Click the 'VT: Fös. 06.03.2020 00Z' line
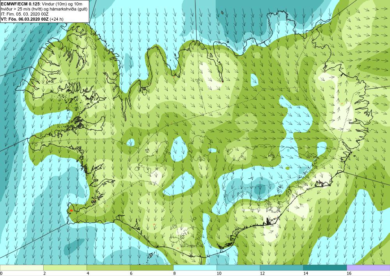The image size is (390, 276). pyautogui.click(x=25, y=19)
